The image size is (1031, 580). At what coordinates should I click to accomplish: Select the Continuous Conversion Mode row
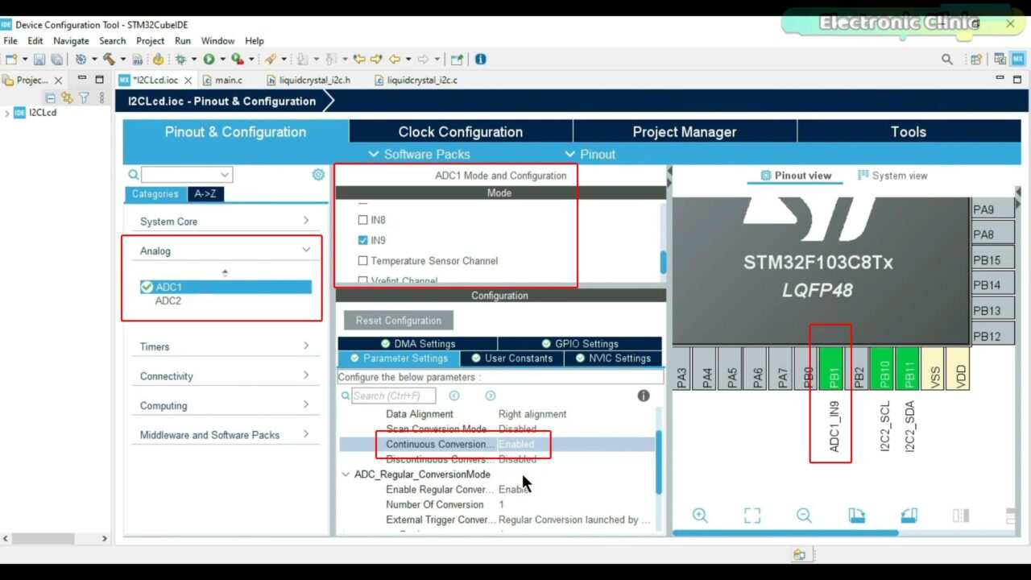point(497,445)
